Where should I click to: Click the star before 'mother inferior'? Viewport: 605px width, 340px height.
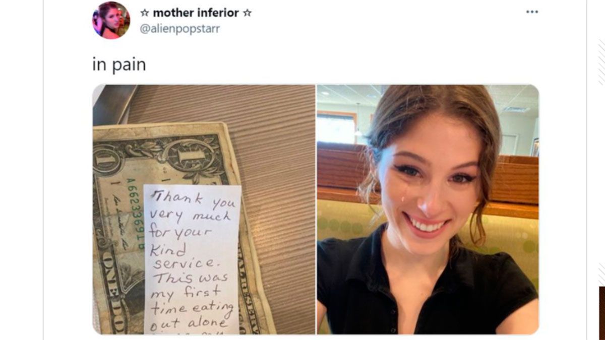point(144,13)
